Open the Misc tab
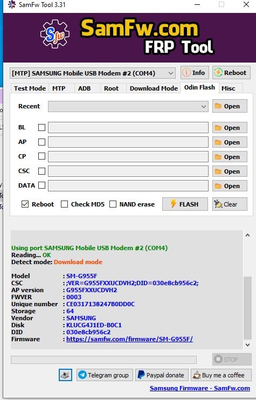The image size is (256, 400). coord(228,88)
